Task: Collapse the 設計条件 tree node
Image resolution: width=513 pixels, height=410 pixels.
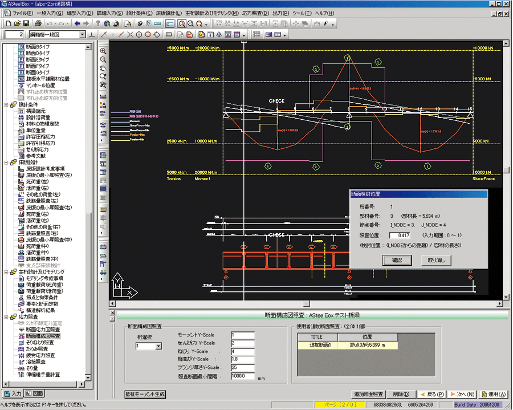Action: [6, 105]
